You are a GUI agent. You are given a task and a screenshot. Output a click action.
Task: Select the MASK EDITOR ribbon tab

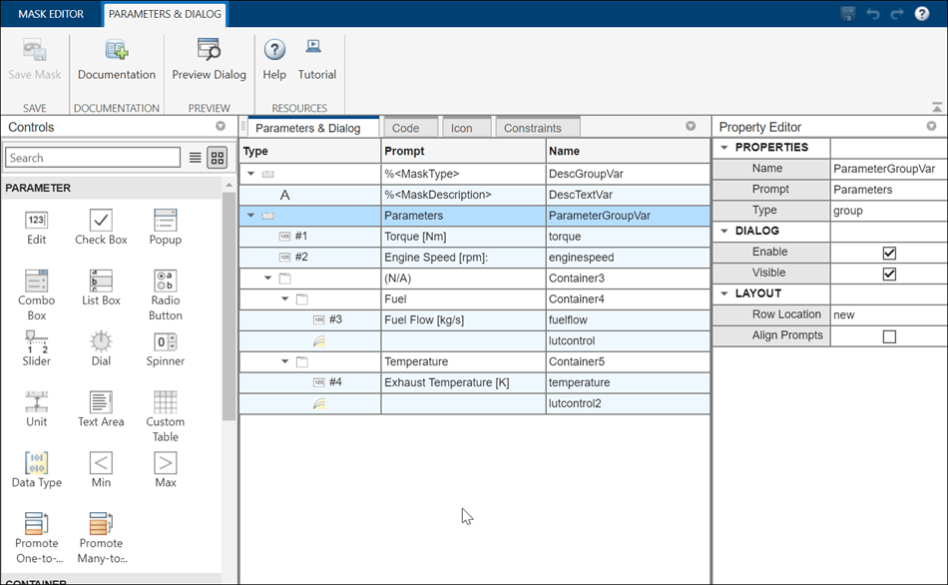[x=51, y=14]
